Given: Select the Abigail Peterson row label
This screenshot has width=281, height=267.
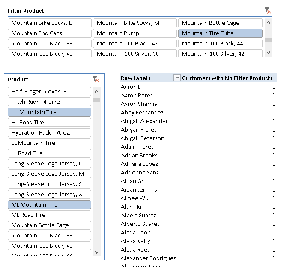Looking at the screenshot, I should 143,138.
